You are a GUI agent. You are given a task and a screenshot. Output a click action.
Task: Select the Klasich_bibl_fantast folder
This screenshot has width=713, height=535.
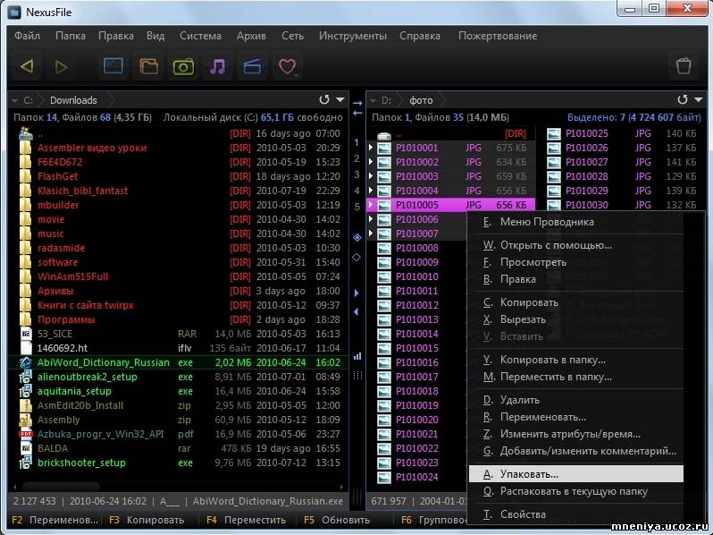[x=180, y=191]
